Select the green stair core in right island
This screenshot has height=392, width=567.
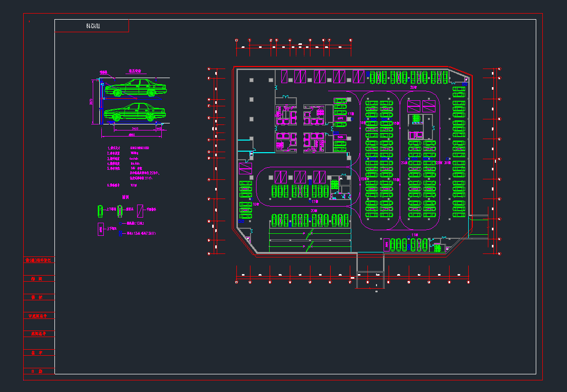coord(417,119)
